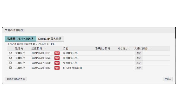Show the S-1908_顧客図面 document using 表示

139,68
